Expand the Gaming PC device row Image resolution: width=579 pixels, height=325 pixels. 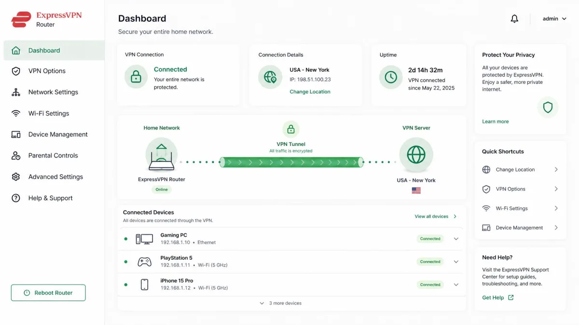[456, 239]
